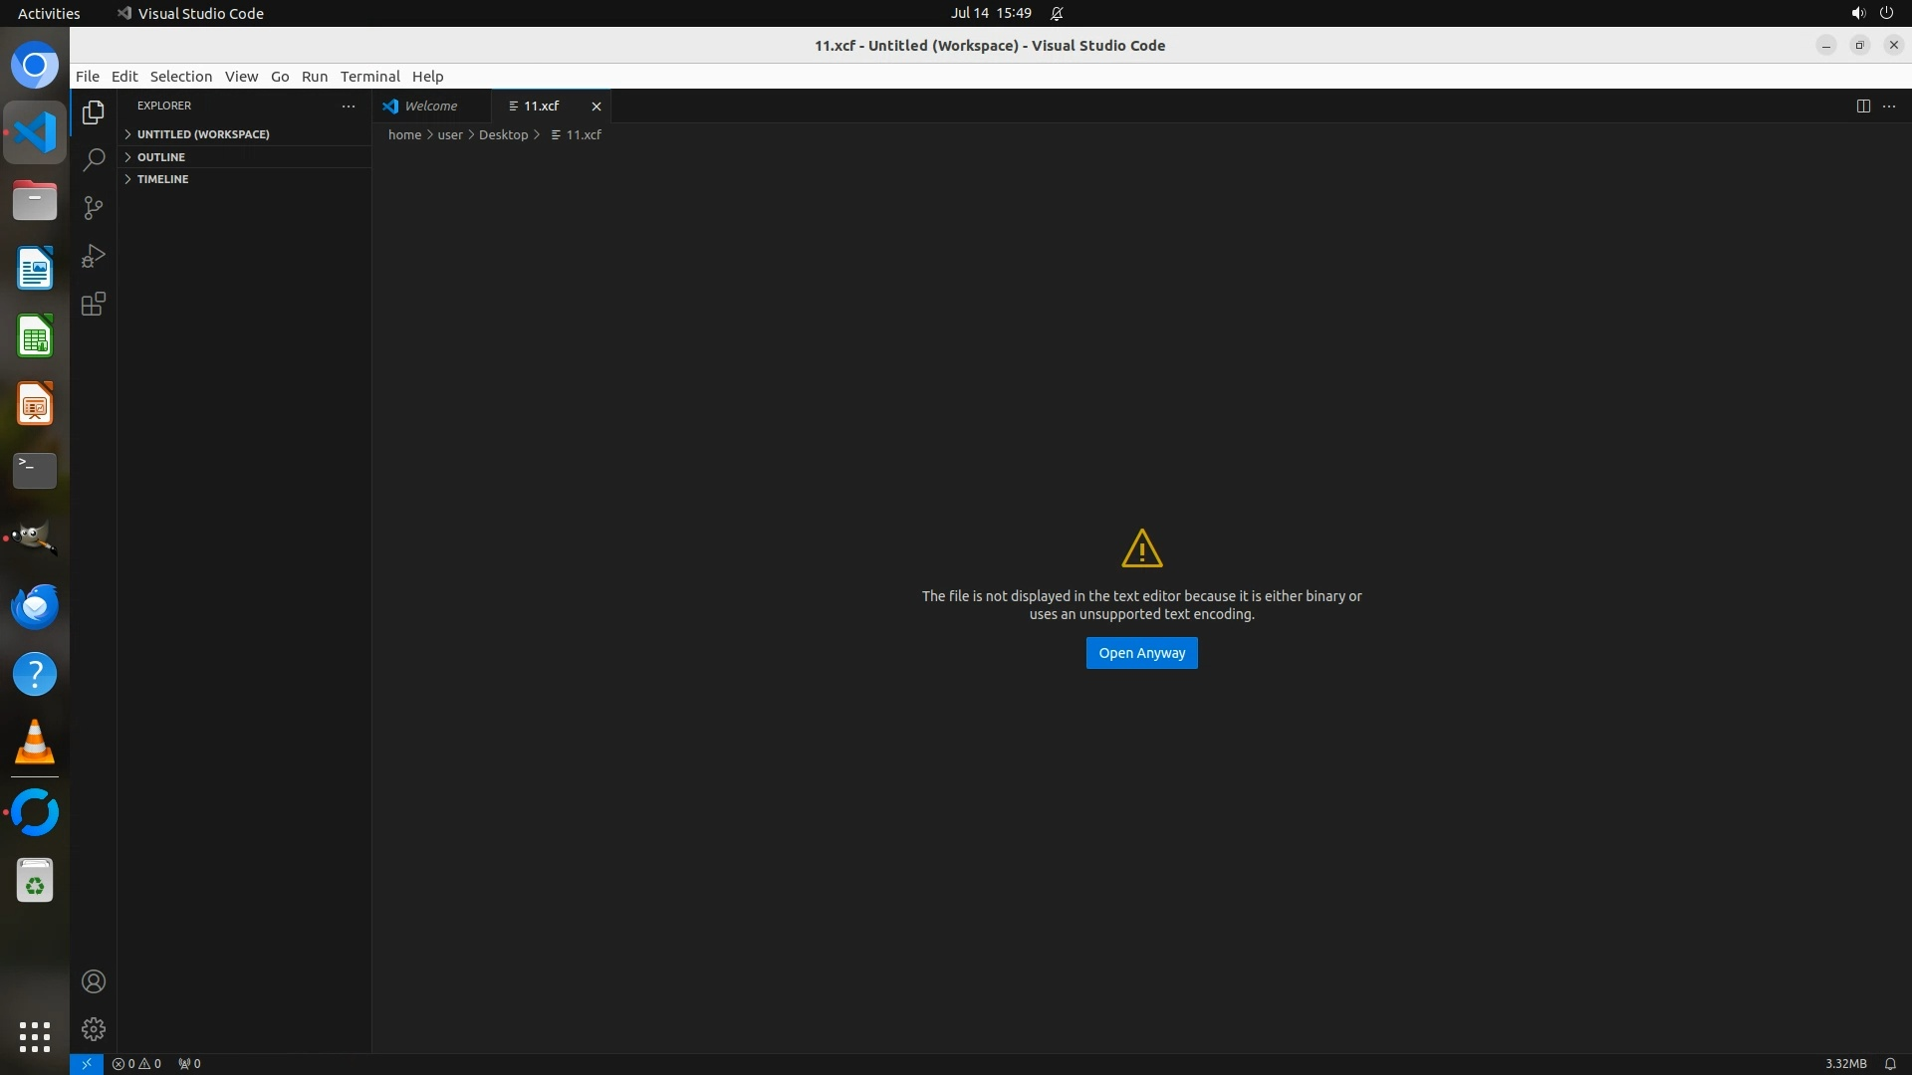The height and width of the screenshot is (1075, 1912).
Task: Open the Source Control view icon
Action: tap(94, 208)
